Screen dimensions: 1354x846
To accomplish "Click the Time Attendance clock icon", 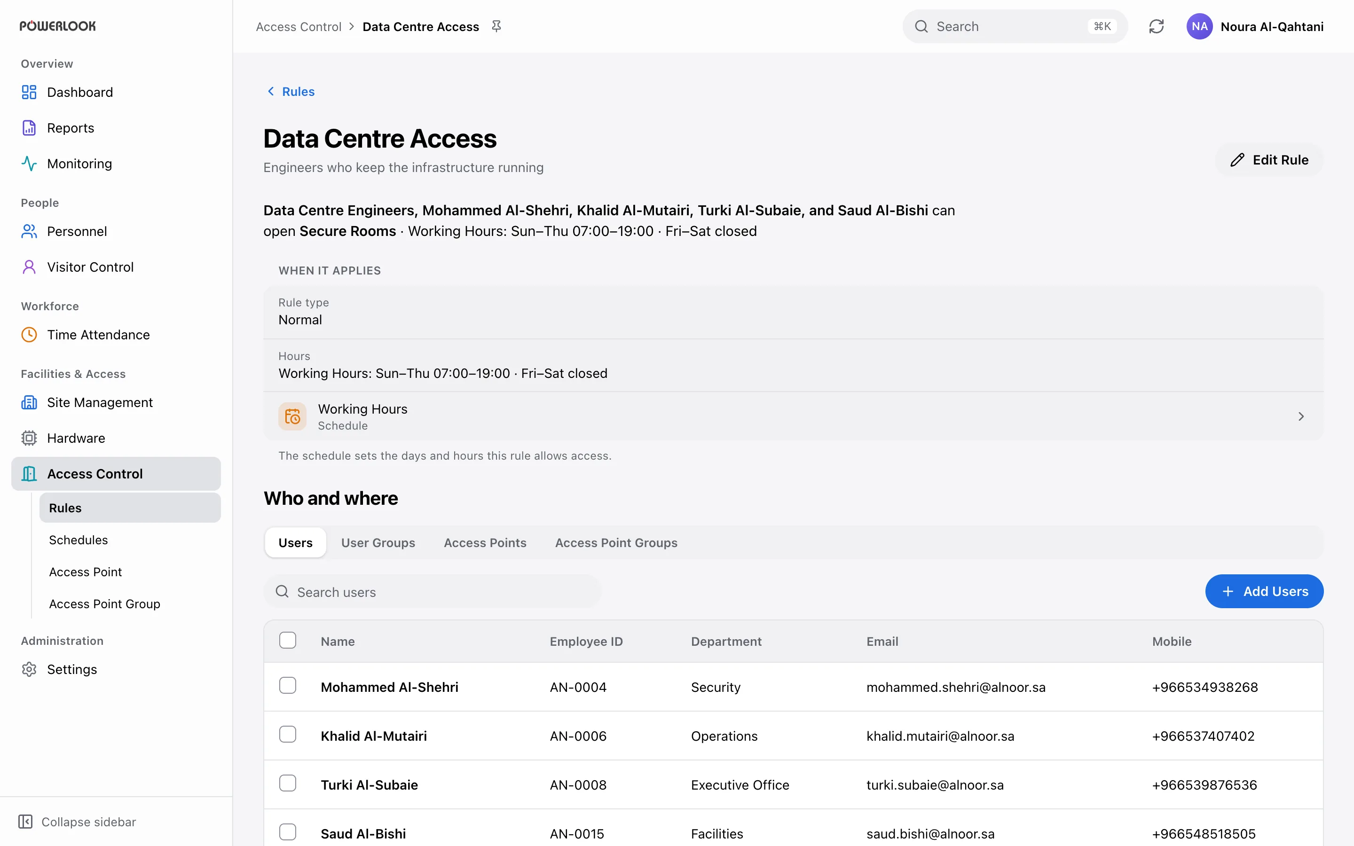I will 29,335.
